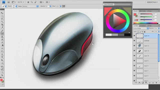
Task: Switch to the Channels tab
Action: (143, 26)
